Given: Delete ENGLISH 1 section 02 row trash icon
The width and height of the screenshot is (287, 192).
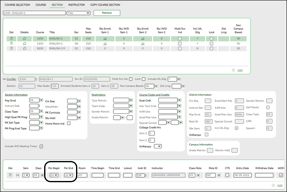Looking at the screenshot, I should 11,38.
